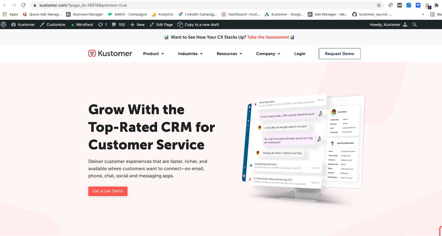View site info via the padlock icon
The image size is (442, 236).
[35, 5]
